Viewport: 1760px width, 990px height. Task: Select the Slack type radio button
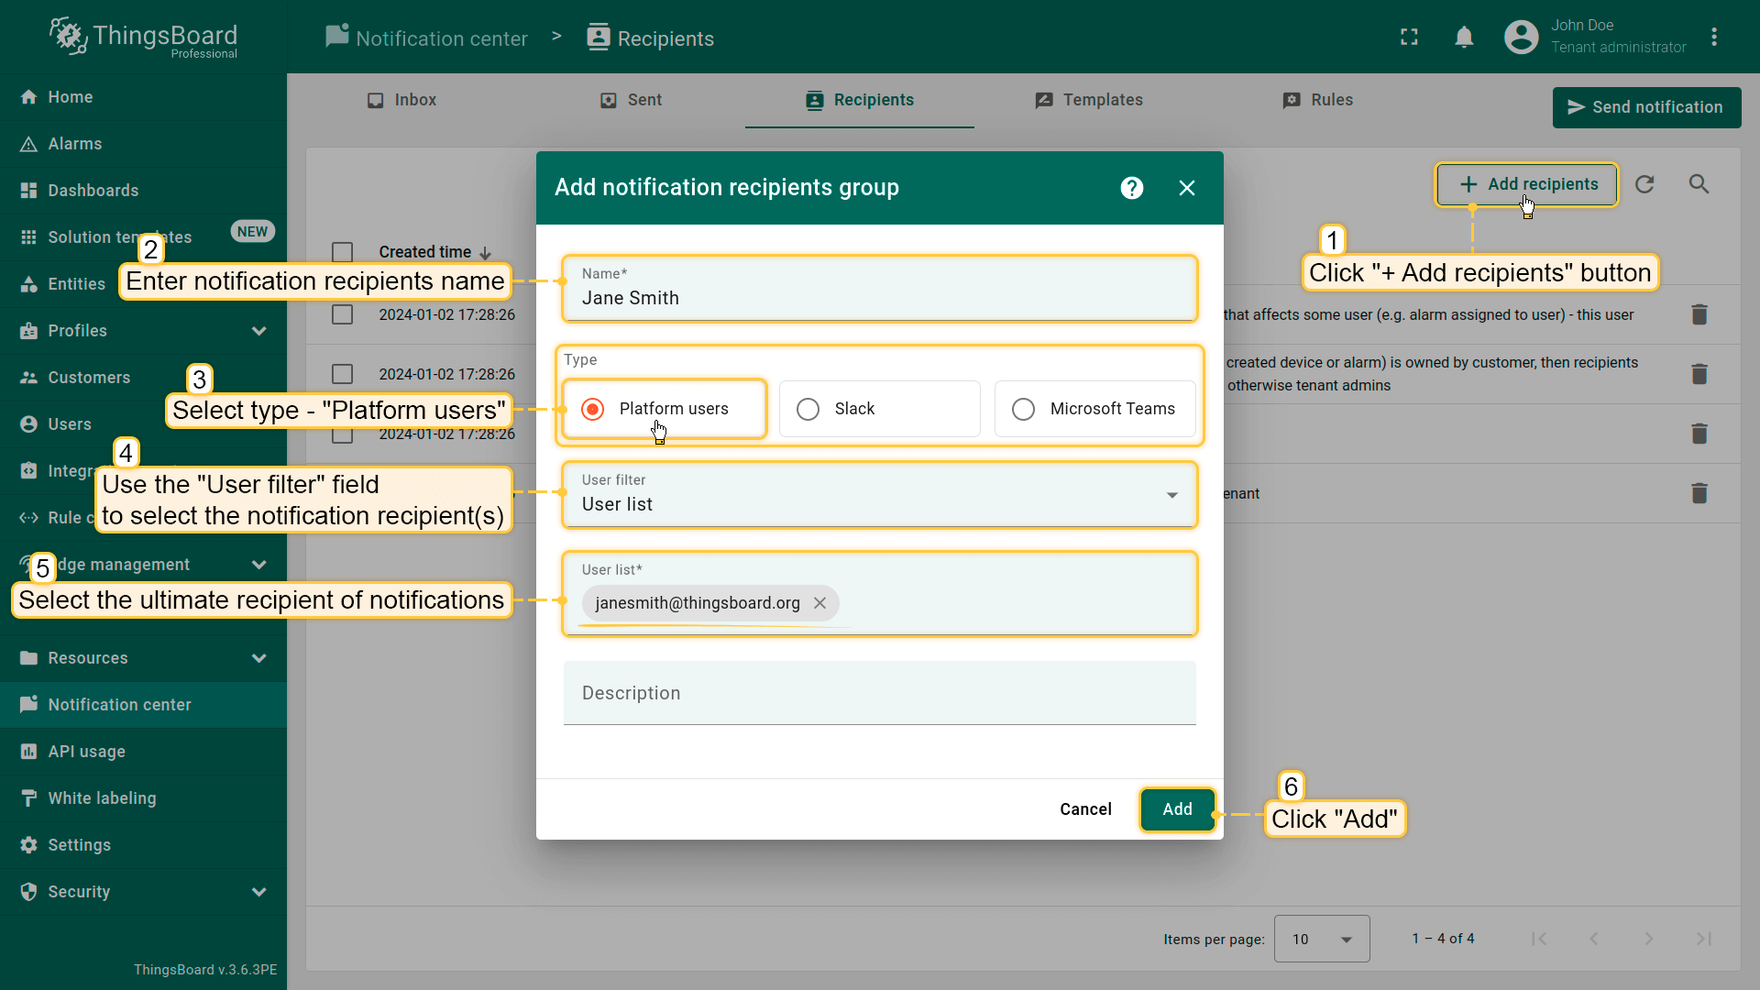click(808, 409)
